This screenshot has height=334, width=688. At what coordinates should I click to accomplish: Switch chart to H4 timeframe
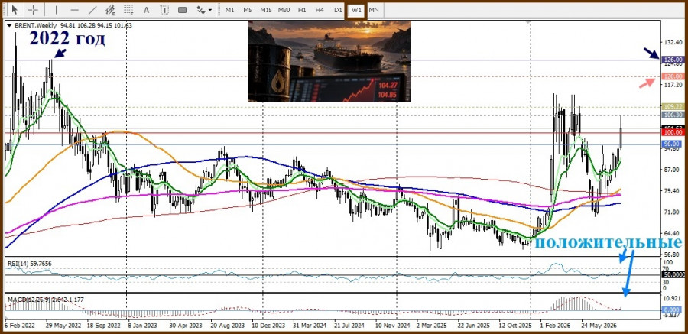tap(320, 10)
